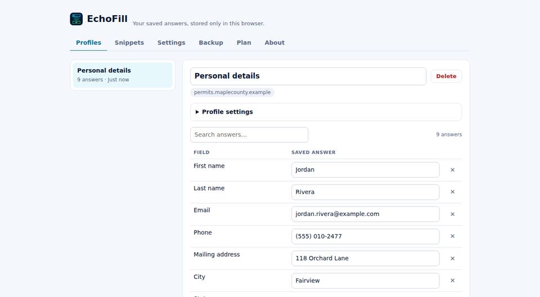The image size is (540, 297).
Task: Delete the Personal details profile
Action: [x=446, y=76]
